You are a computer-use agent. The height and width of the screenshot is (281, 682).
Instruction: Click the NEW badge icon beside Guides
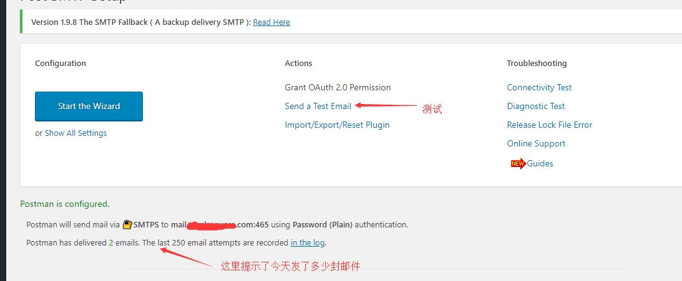(x=518, y=164)
